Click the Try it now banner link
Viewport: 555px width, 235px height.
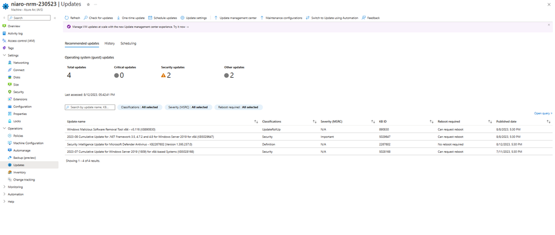pos(181,27)
